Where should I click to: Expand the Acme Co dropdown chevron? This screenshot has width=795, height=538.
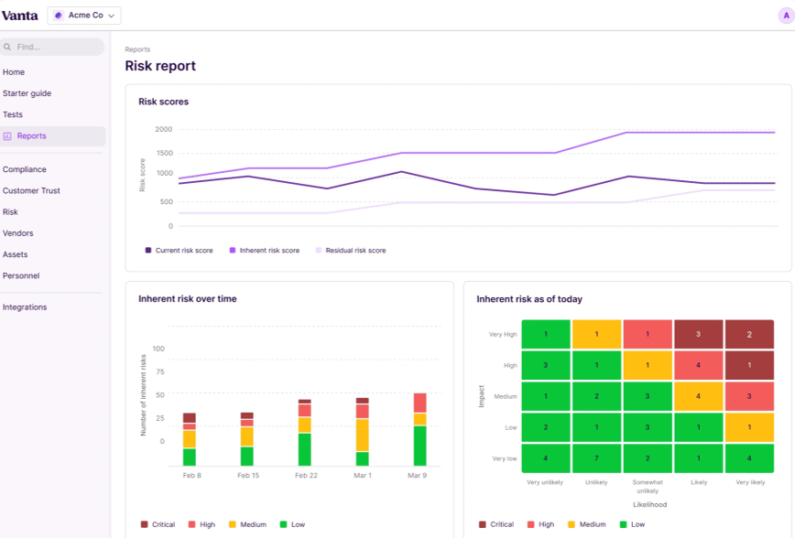pyautogui.click(x=112, y=16)
